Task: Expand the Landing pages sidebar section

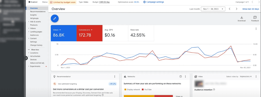Action: [x=29, y=32]
